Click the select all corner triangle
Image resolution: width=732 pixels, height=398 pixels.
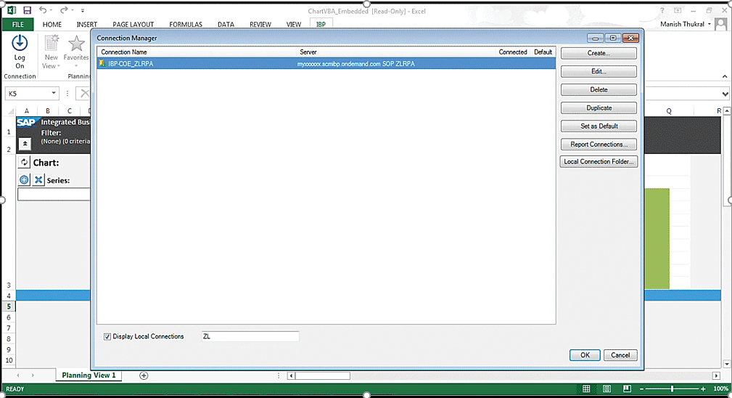(x=10, y=111)
